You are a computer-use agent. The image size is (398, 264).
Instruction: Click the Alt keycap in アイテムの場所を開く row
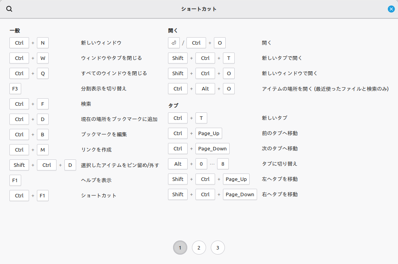click(x=205, y=89)
